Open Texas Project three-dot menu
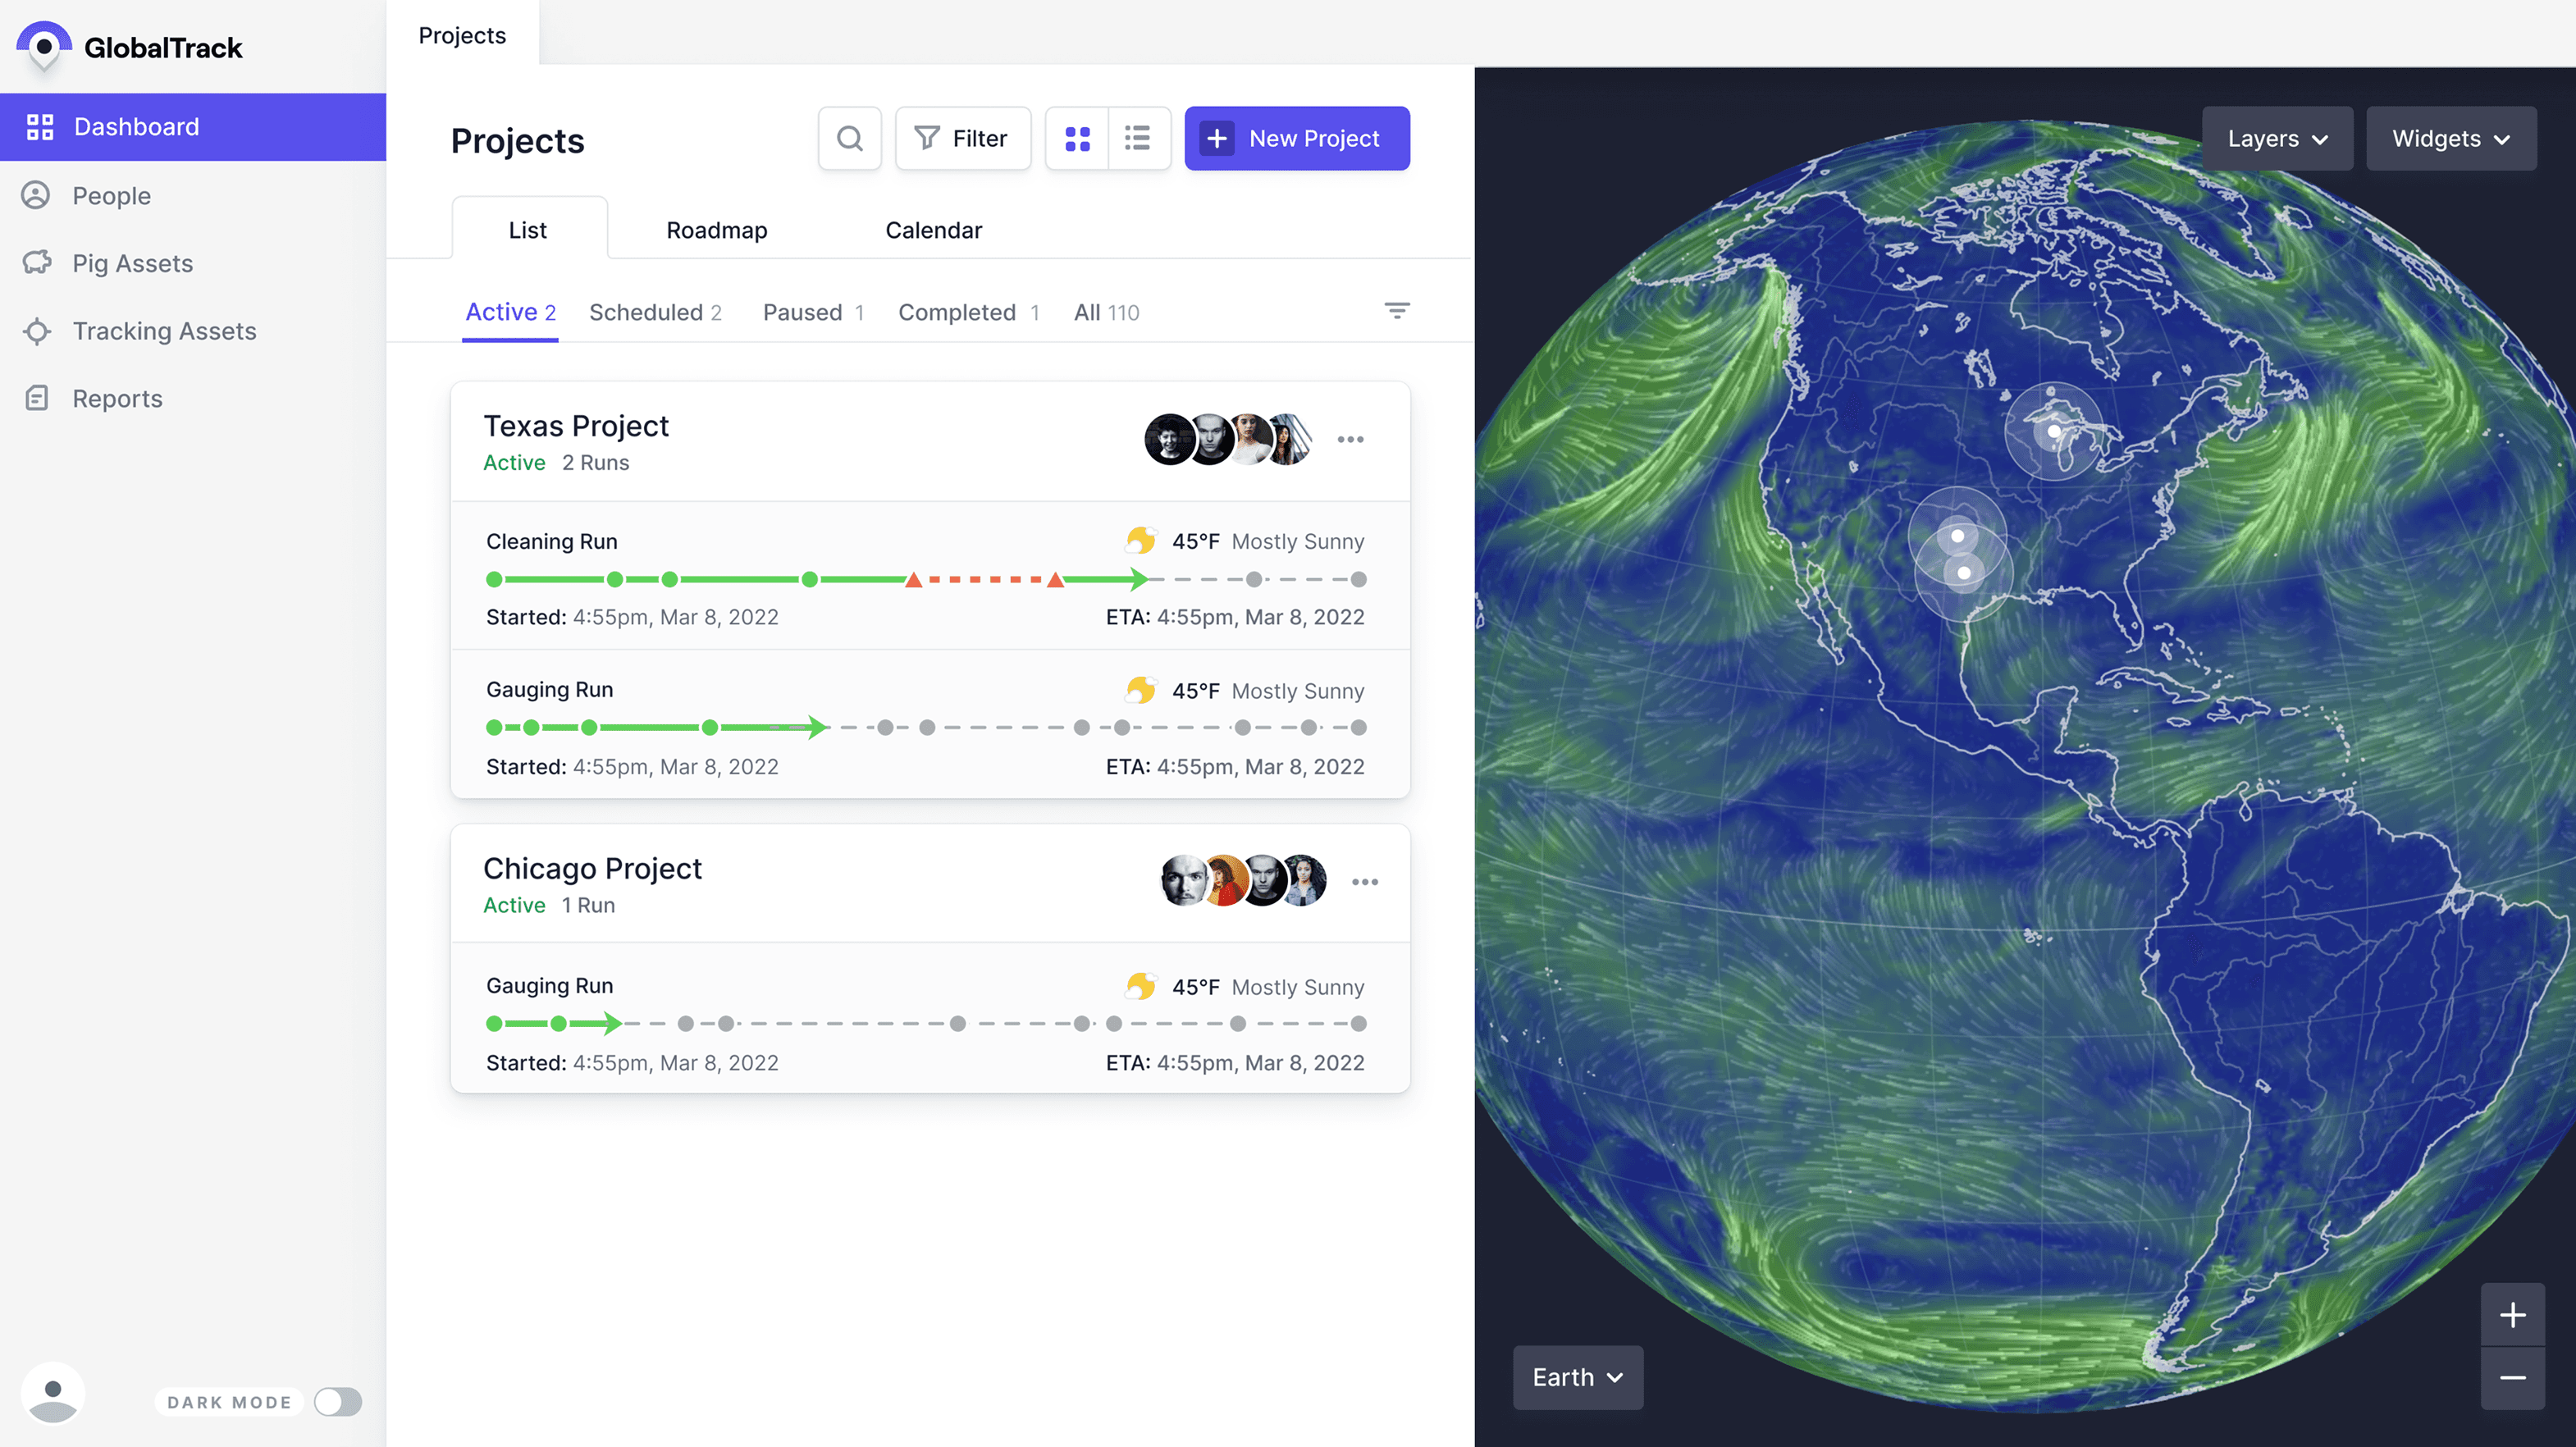 click(1350, 439)
